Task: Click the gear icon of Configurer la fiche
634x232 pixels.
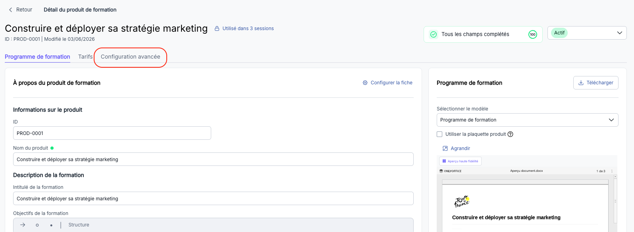Action: pyautogui.click(x=365, y=83)
